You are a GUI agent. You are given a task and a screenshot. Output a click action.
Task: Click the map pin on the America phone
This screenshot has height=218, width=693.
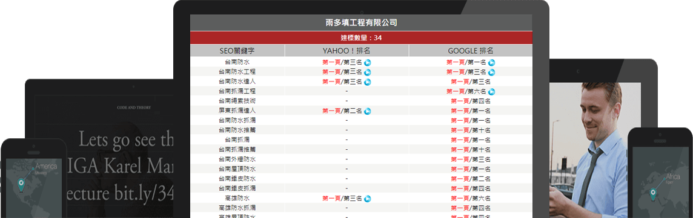coord(21,185)
